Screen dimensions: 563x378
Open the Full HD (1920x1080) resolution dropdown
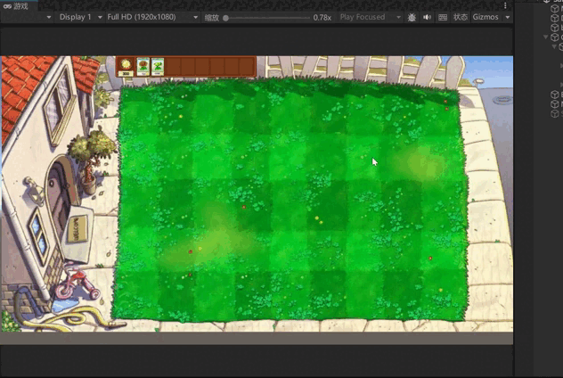(152, 17)
